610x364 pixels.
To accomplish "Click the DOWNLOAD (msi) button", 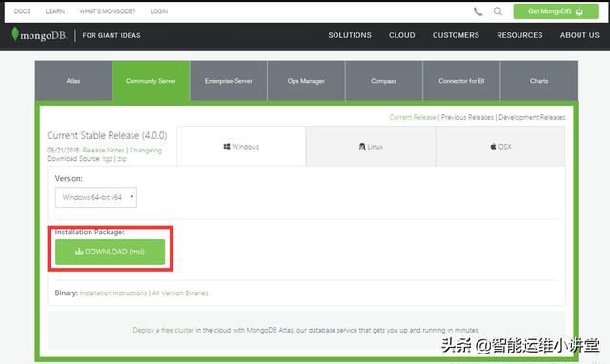I will click(111, 252).
